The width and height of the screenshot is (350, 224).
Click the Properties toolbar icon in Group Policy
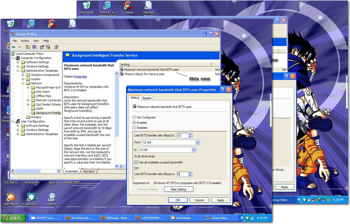(x=42, y=47)
